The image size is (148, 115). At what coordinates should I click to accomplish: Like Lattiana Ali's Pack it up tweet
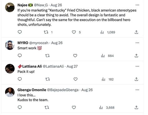[x=76, y=79]
